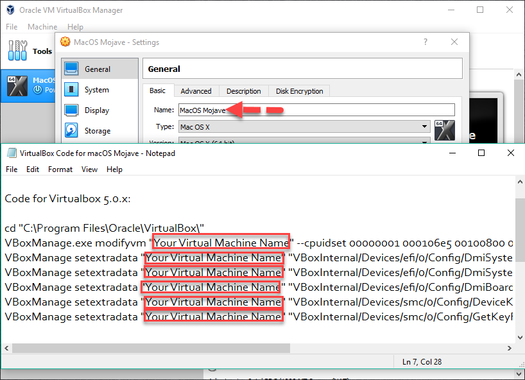Select the MacOS virtual machine in list
The height and width of the screenshot is (380, 525).
28,85
